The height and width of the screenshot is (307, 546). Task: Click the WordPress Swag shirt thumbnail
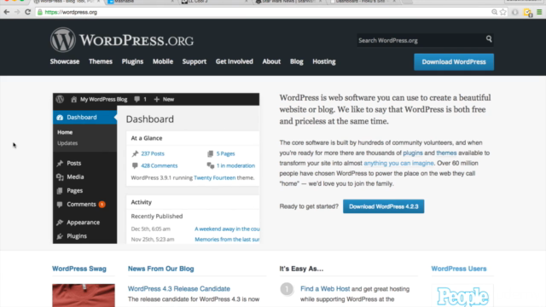(x=84, y=295)
